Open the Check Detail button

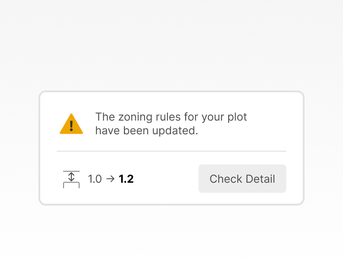click(242, 179)
